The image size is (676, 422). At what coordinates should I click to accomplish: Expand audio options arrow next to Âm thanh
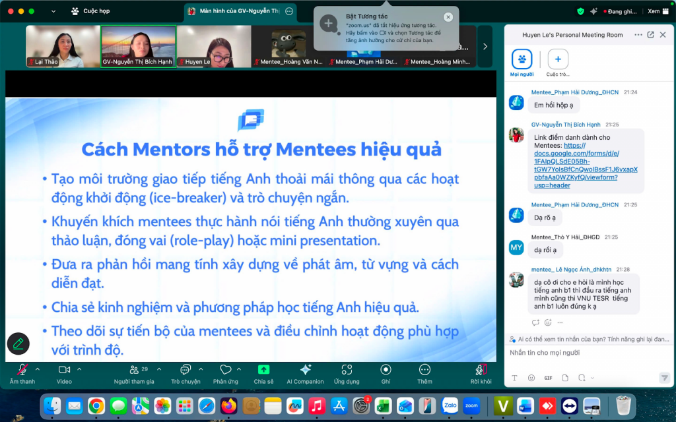38,369
